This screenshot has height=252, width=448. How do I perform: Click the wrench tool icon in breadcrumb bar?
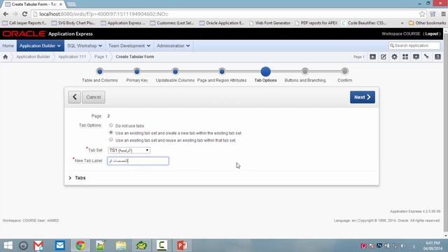[x=426, y=57]
